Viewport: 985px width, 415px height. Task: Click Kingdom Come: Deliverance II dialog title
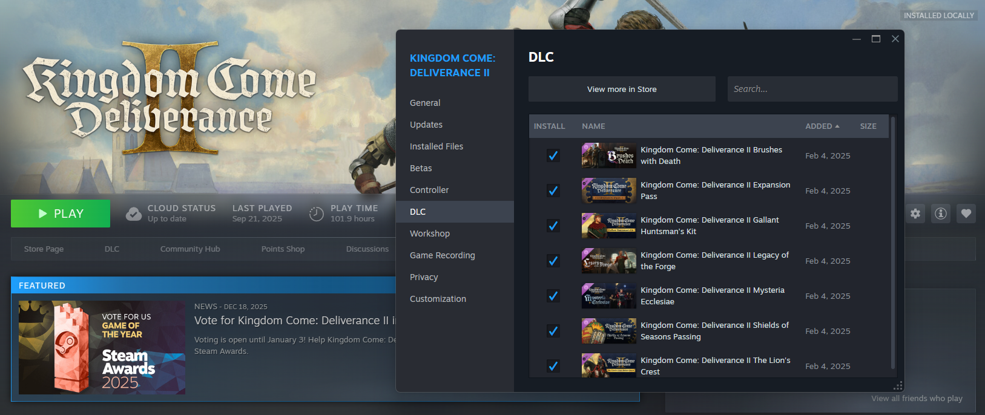click(452, 65)
